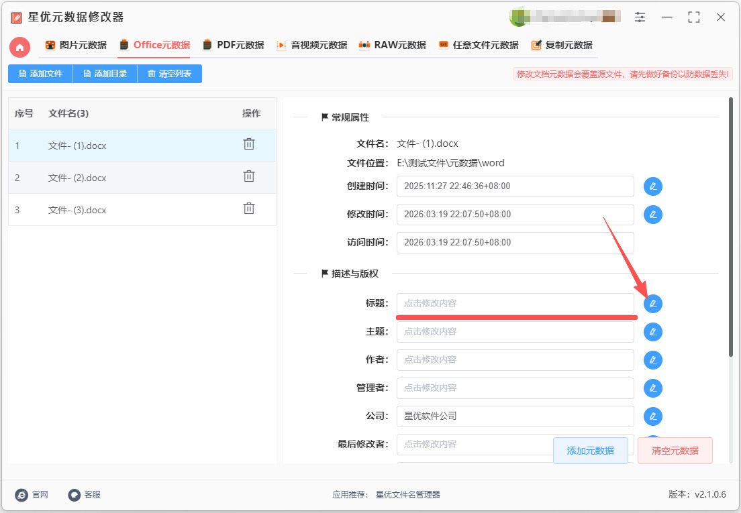741x513 pixels.
Task: Switch to 图片元数据 tab
Action: click(76, 46)
